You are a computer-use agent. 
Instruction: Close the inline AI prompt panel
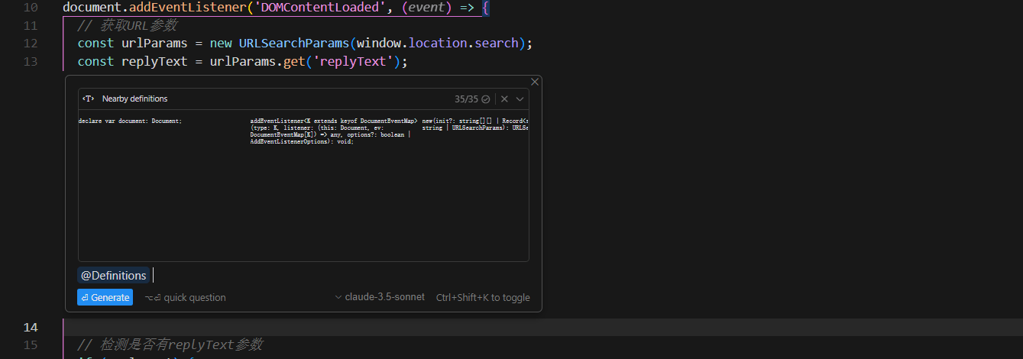pyautogui.click(x=535, y=82)
